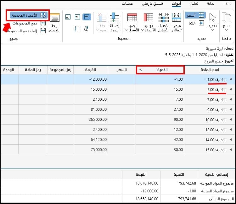Click حذف عمود delete column icon
This screenshot has width=236, height=204.
tap(101, 17)
